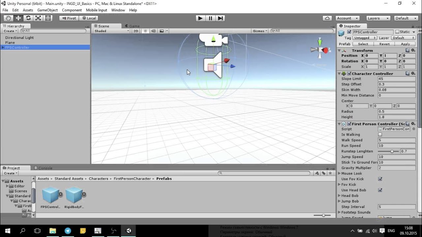Search project by type icon
The height and width of the screenshot is (237, 422).
(317, 173)
